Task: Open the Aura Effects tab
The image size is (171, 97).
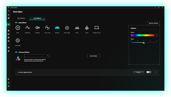Action: [37, 18]
